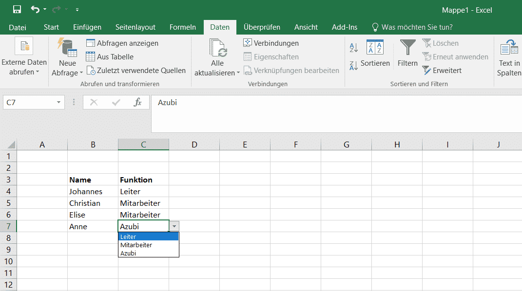The image size is (522, 291).
Task: Select the Daten tab
Action: point(220,27)
